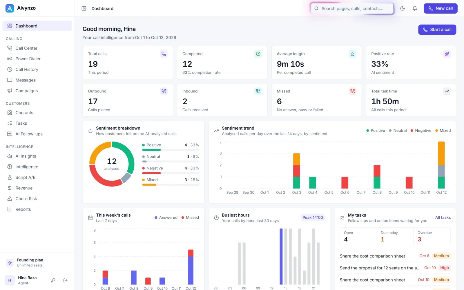The image size is (464, 290).
Task: Click the Busiest hours clock icon
Action: click(x=216, y=218)
